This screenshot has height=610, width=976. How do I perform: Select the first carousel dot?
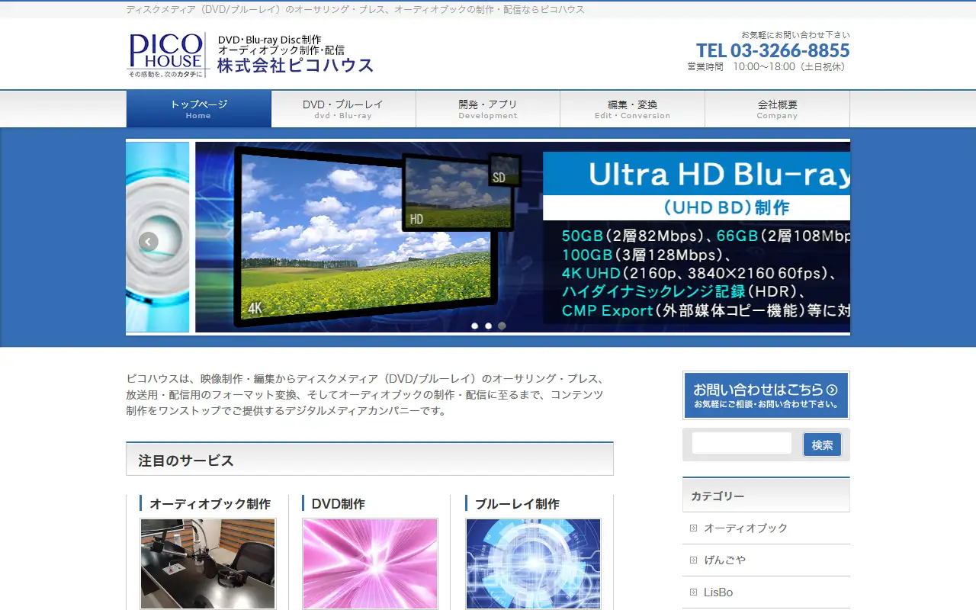(474, 326)
